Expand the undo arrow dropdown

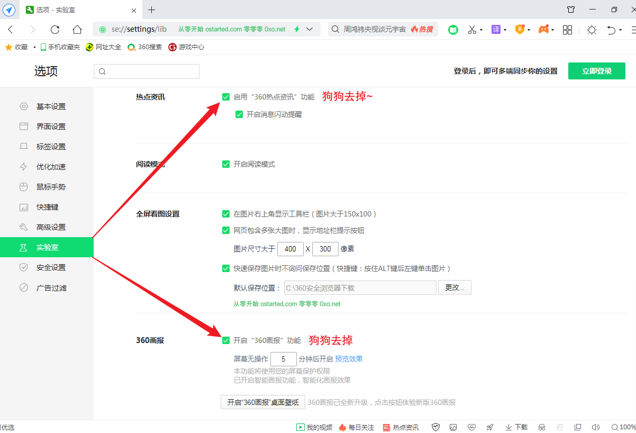tap(620, 30)
